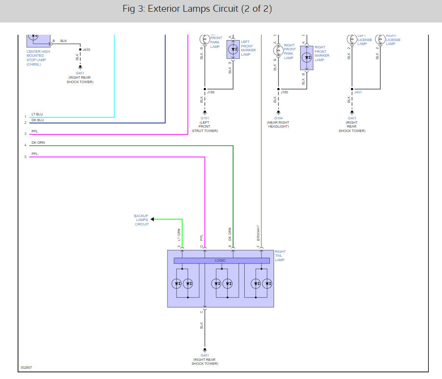The width and height of the screenshot is (442, 379).
Task: Click the 'PPL' wire label at line 5
Action: point(35,154)
